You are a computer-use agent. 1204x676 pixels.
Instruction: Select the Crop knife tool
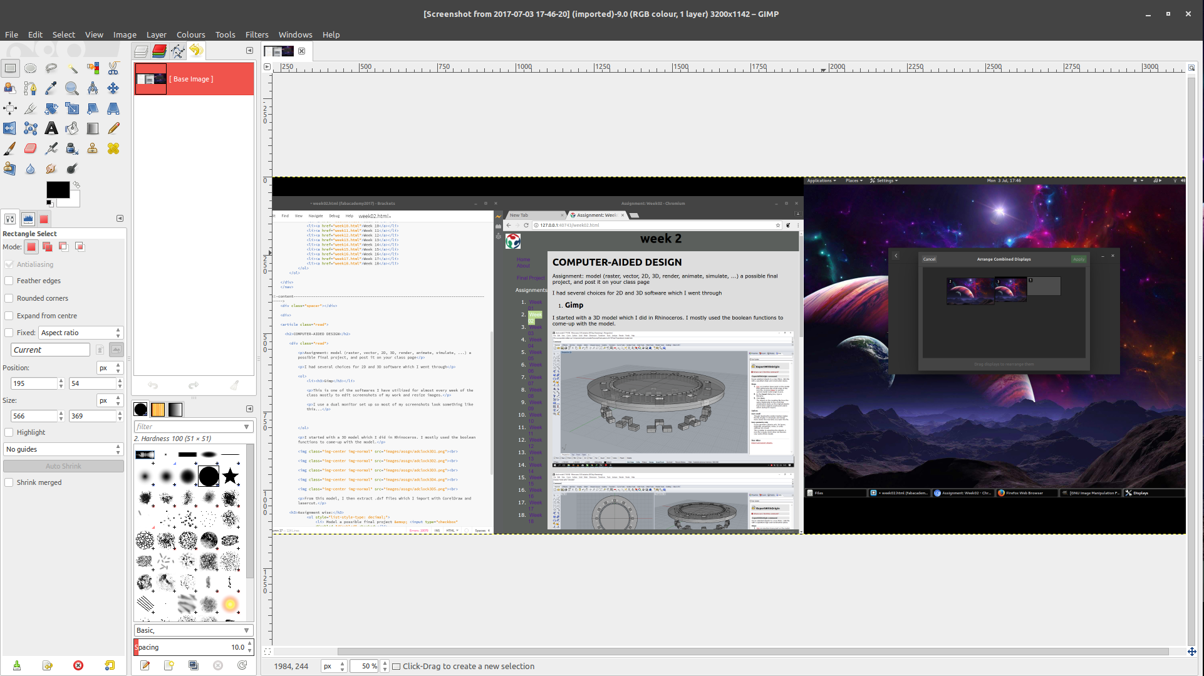click(x=31, y=108)
